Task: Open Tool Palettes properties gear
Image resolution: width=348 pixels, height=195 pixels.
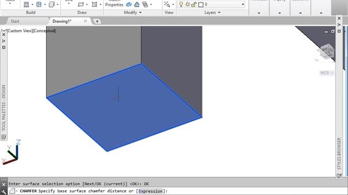Action: (x=4, y=48)
